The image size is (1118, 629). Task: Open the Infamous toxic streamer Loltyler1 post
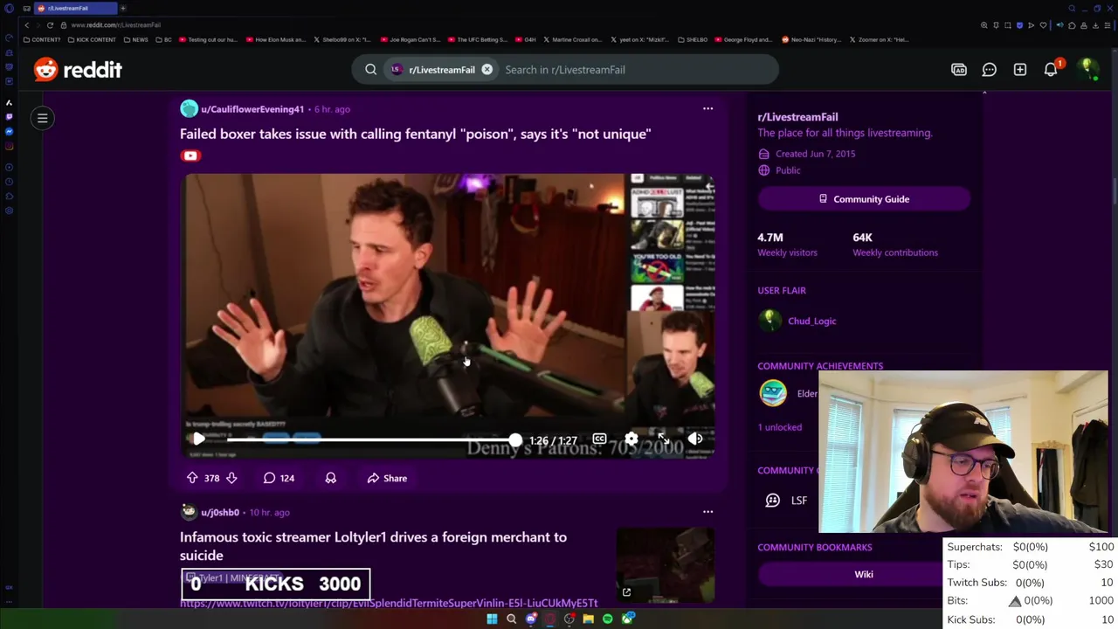[373, 546]
